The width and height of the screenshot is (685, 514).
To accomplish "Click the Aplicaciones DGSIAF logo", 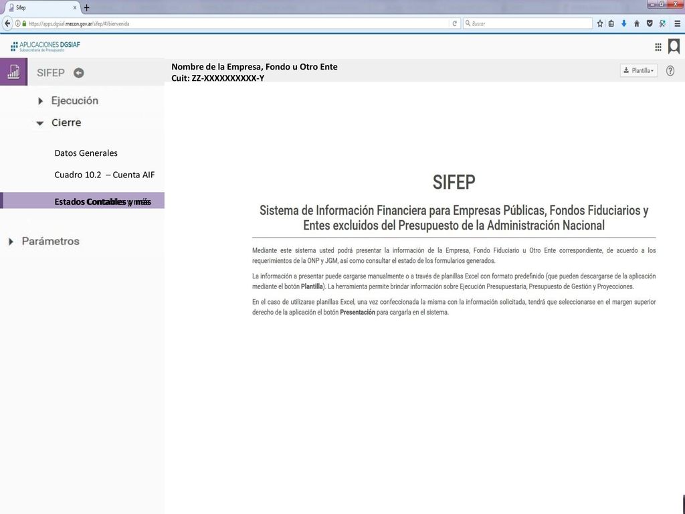I will 45,46.
